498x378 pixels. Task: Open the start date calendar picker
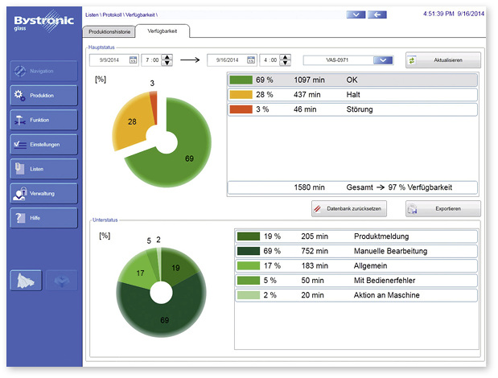tap(133, 60)
